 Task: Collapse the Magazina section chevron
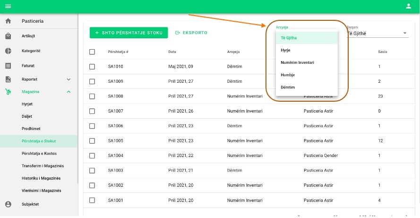[x=69, y=92]
